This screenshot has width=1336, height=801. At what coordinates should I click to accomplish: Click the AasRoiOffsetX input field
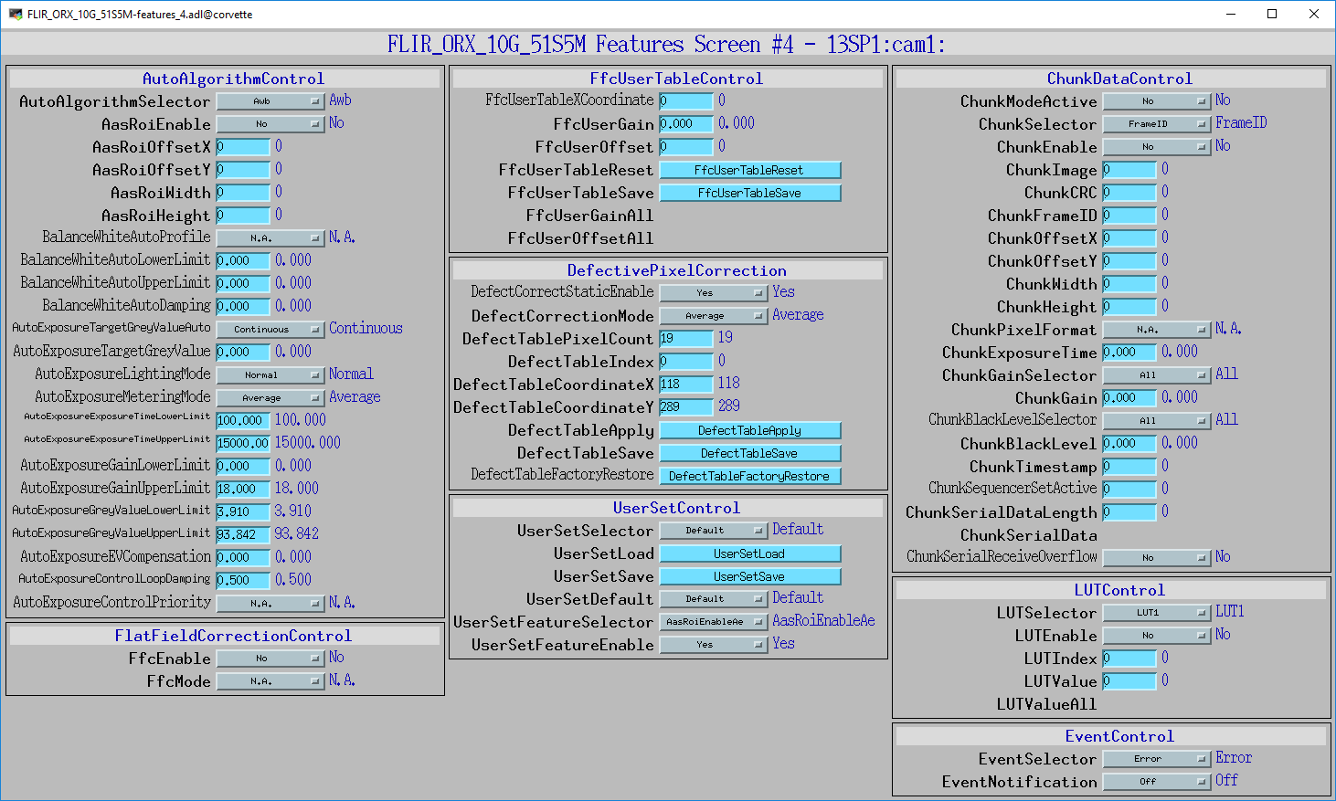coord(243,147)
